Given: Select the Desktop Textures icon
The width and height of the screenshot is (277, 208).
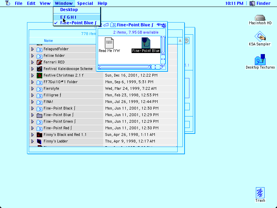Looking at the screenshot, I should coord(260,60).
